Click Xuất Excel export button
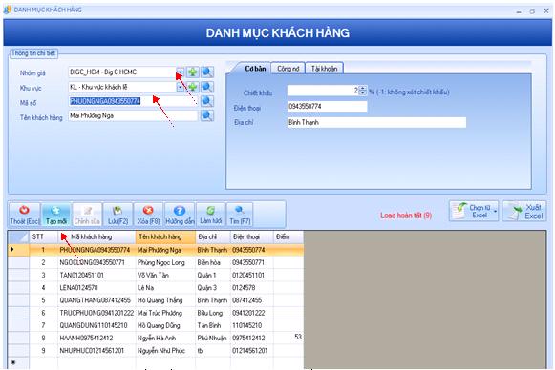The width and height of the screenshot is (555, 370). click(525, 211)
